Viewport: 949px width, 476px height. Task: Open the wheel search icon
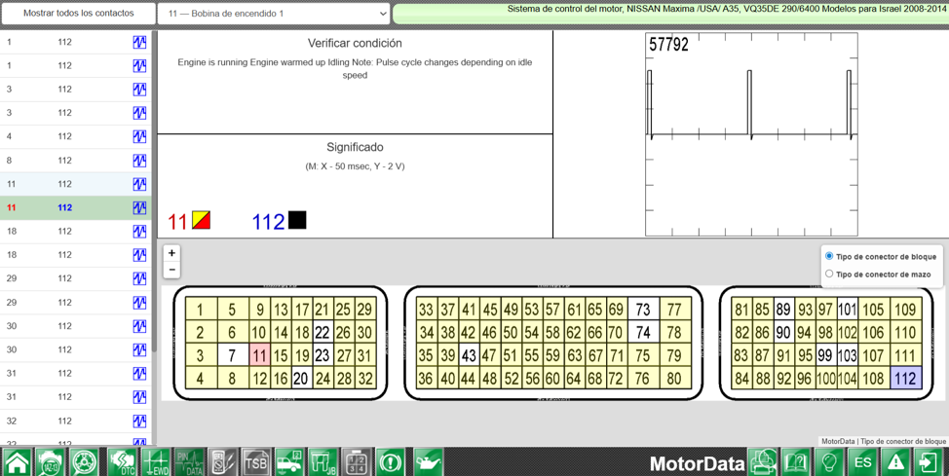[84, 462]
